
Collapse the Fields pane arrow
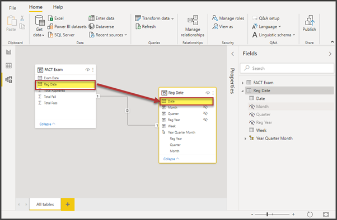point(330,54)
